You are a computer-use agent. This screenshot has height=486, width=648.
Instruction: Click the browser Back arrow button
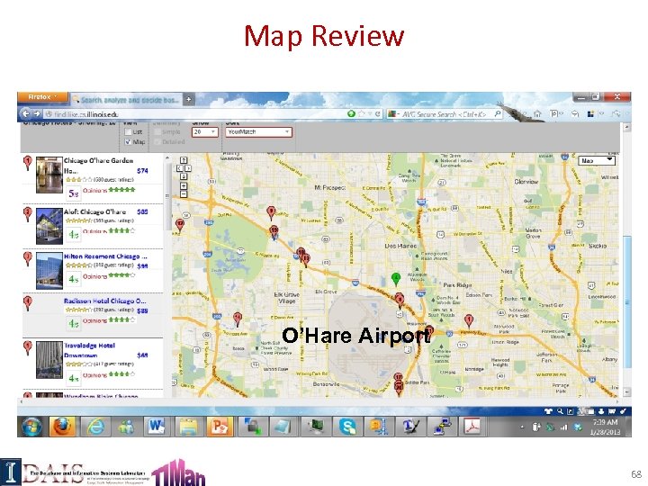point(25,113)
